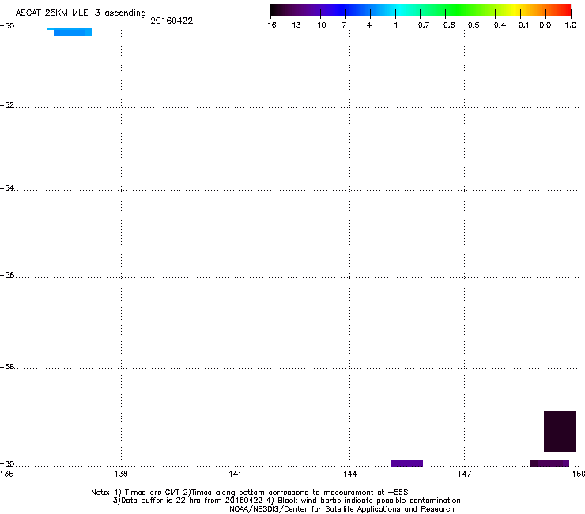Click the blue data patch near -50 latitude
Image resolution: width=585 pixels, height=514 pixels.
(x=70, y=32)
